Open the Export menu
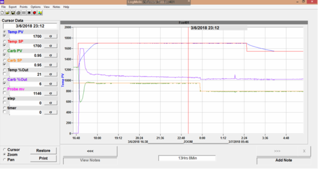 tap(12, 7)
